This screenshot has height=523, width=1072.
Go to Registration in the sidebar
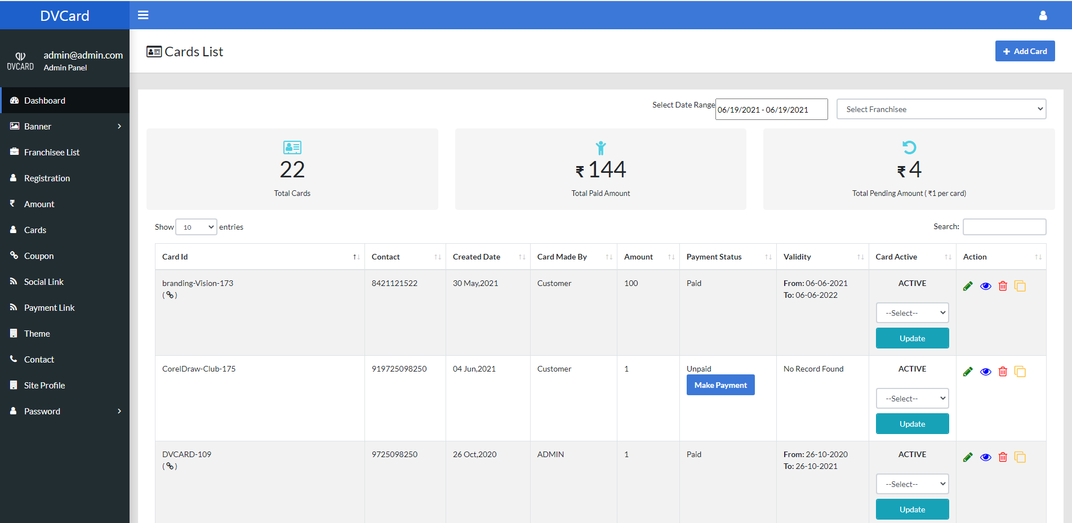click(65, 178)
